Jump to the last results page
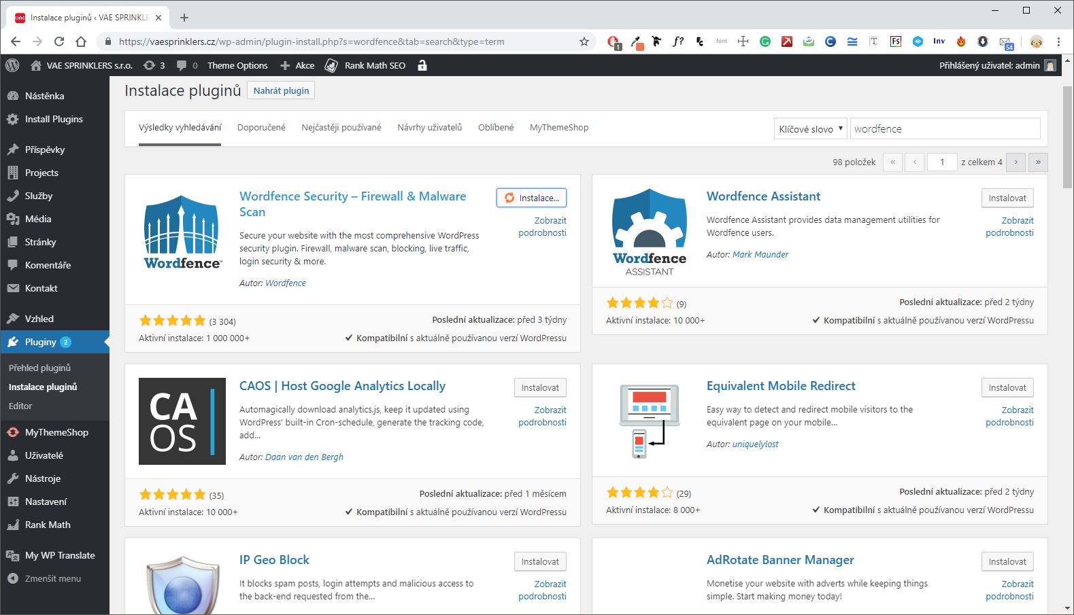 (1038, 162)
